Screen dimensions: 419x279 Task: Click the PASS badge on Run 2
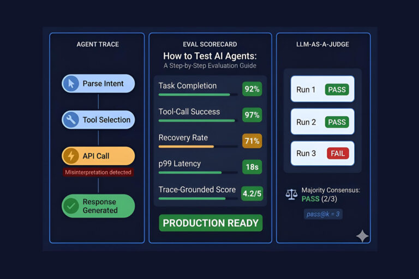point(337,122)
